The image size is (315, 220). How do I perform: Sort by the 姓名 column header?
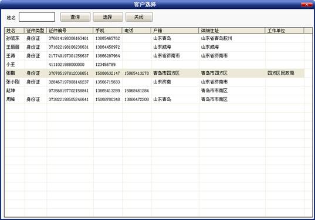(x=14, y=31)
